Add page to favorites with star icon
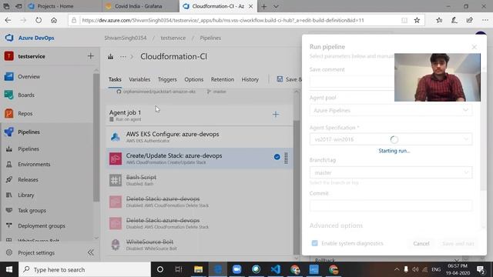493x277 pixels. coord(417,20)
